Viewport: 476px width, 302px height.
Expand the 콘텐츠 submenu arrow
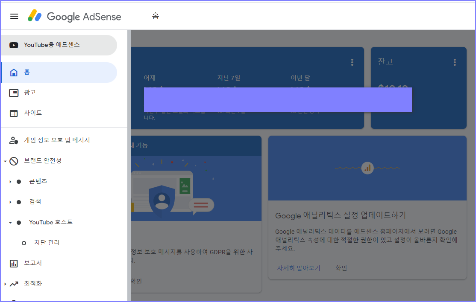click(10, 182)
